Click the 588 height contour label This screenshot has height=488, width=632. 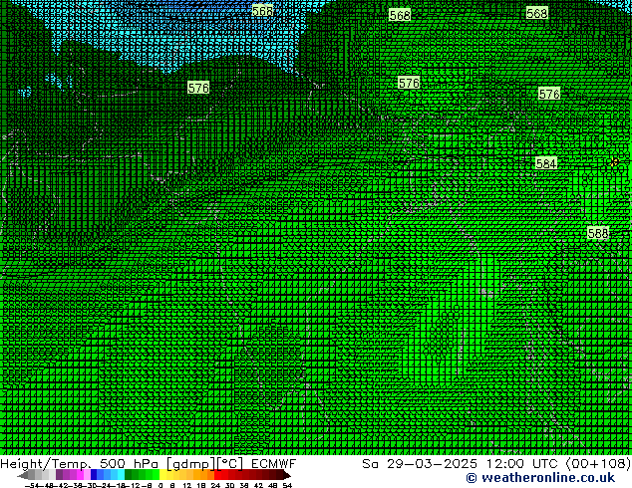598,233
